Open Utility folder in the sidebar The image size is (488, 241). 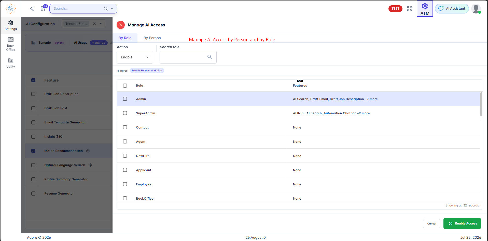pyautogui.click(x=11, y=63)
